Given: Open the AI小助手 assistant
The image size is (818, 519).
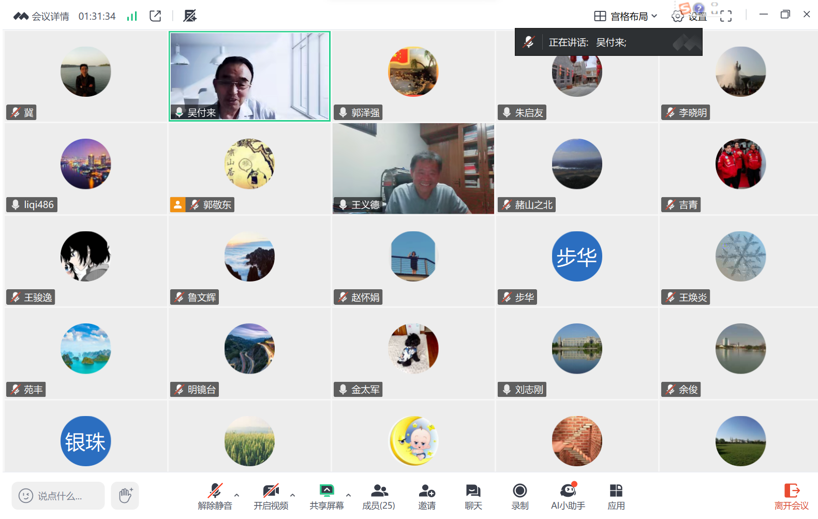Looking at the screenshot, I should (568, 496).
